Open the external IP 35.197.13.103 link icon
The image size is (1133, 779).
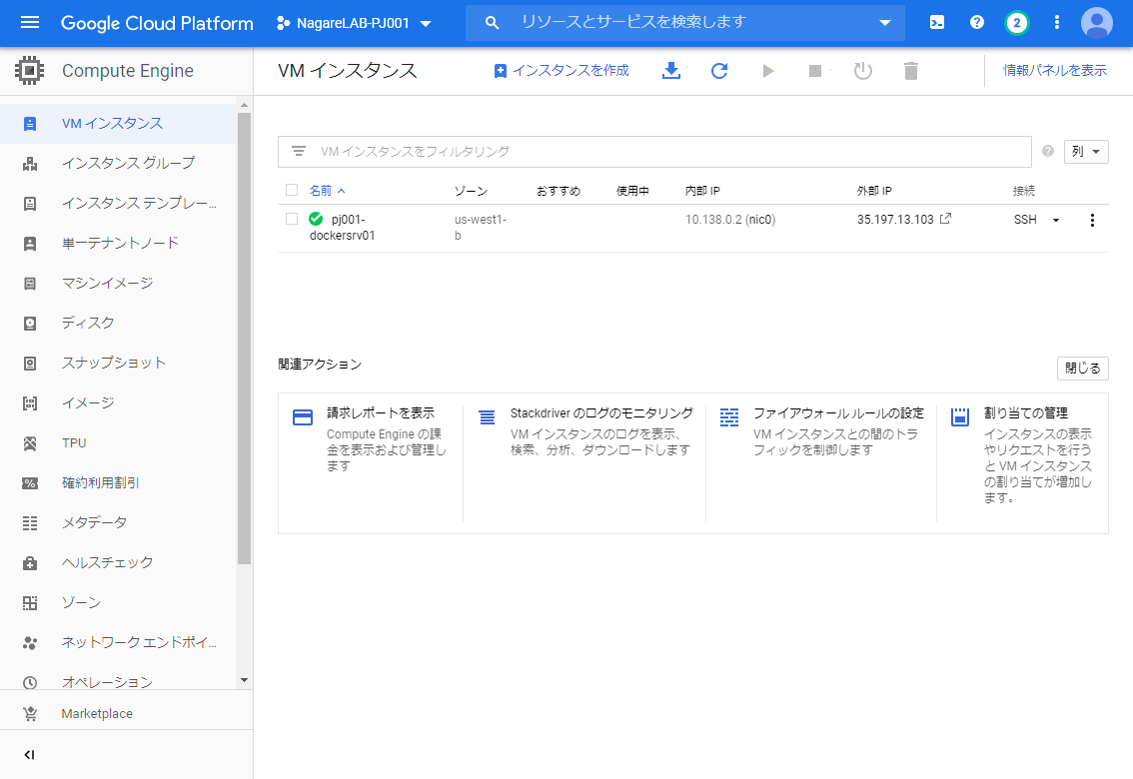[945, 218]
